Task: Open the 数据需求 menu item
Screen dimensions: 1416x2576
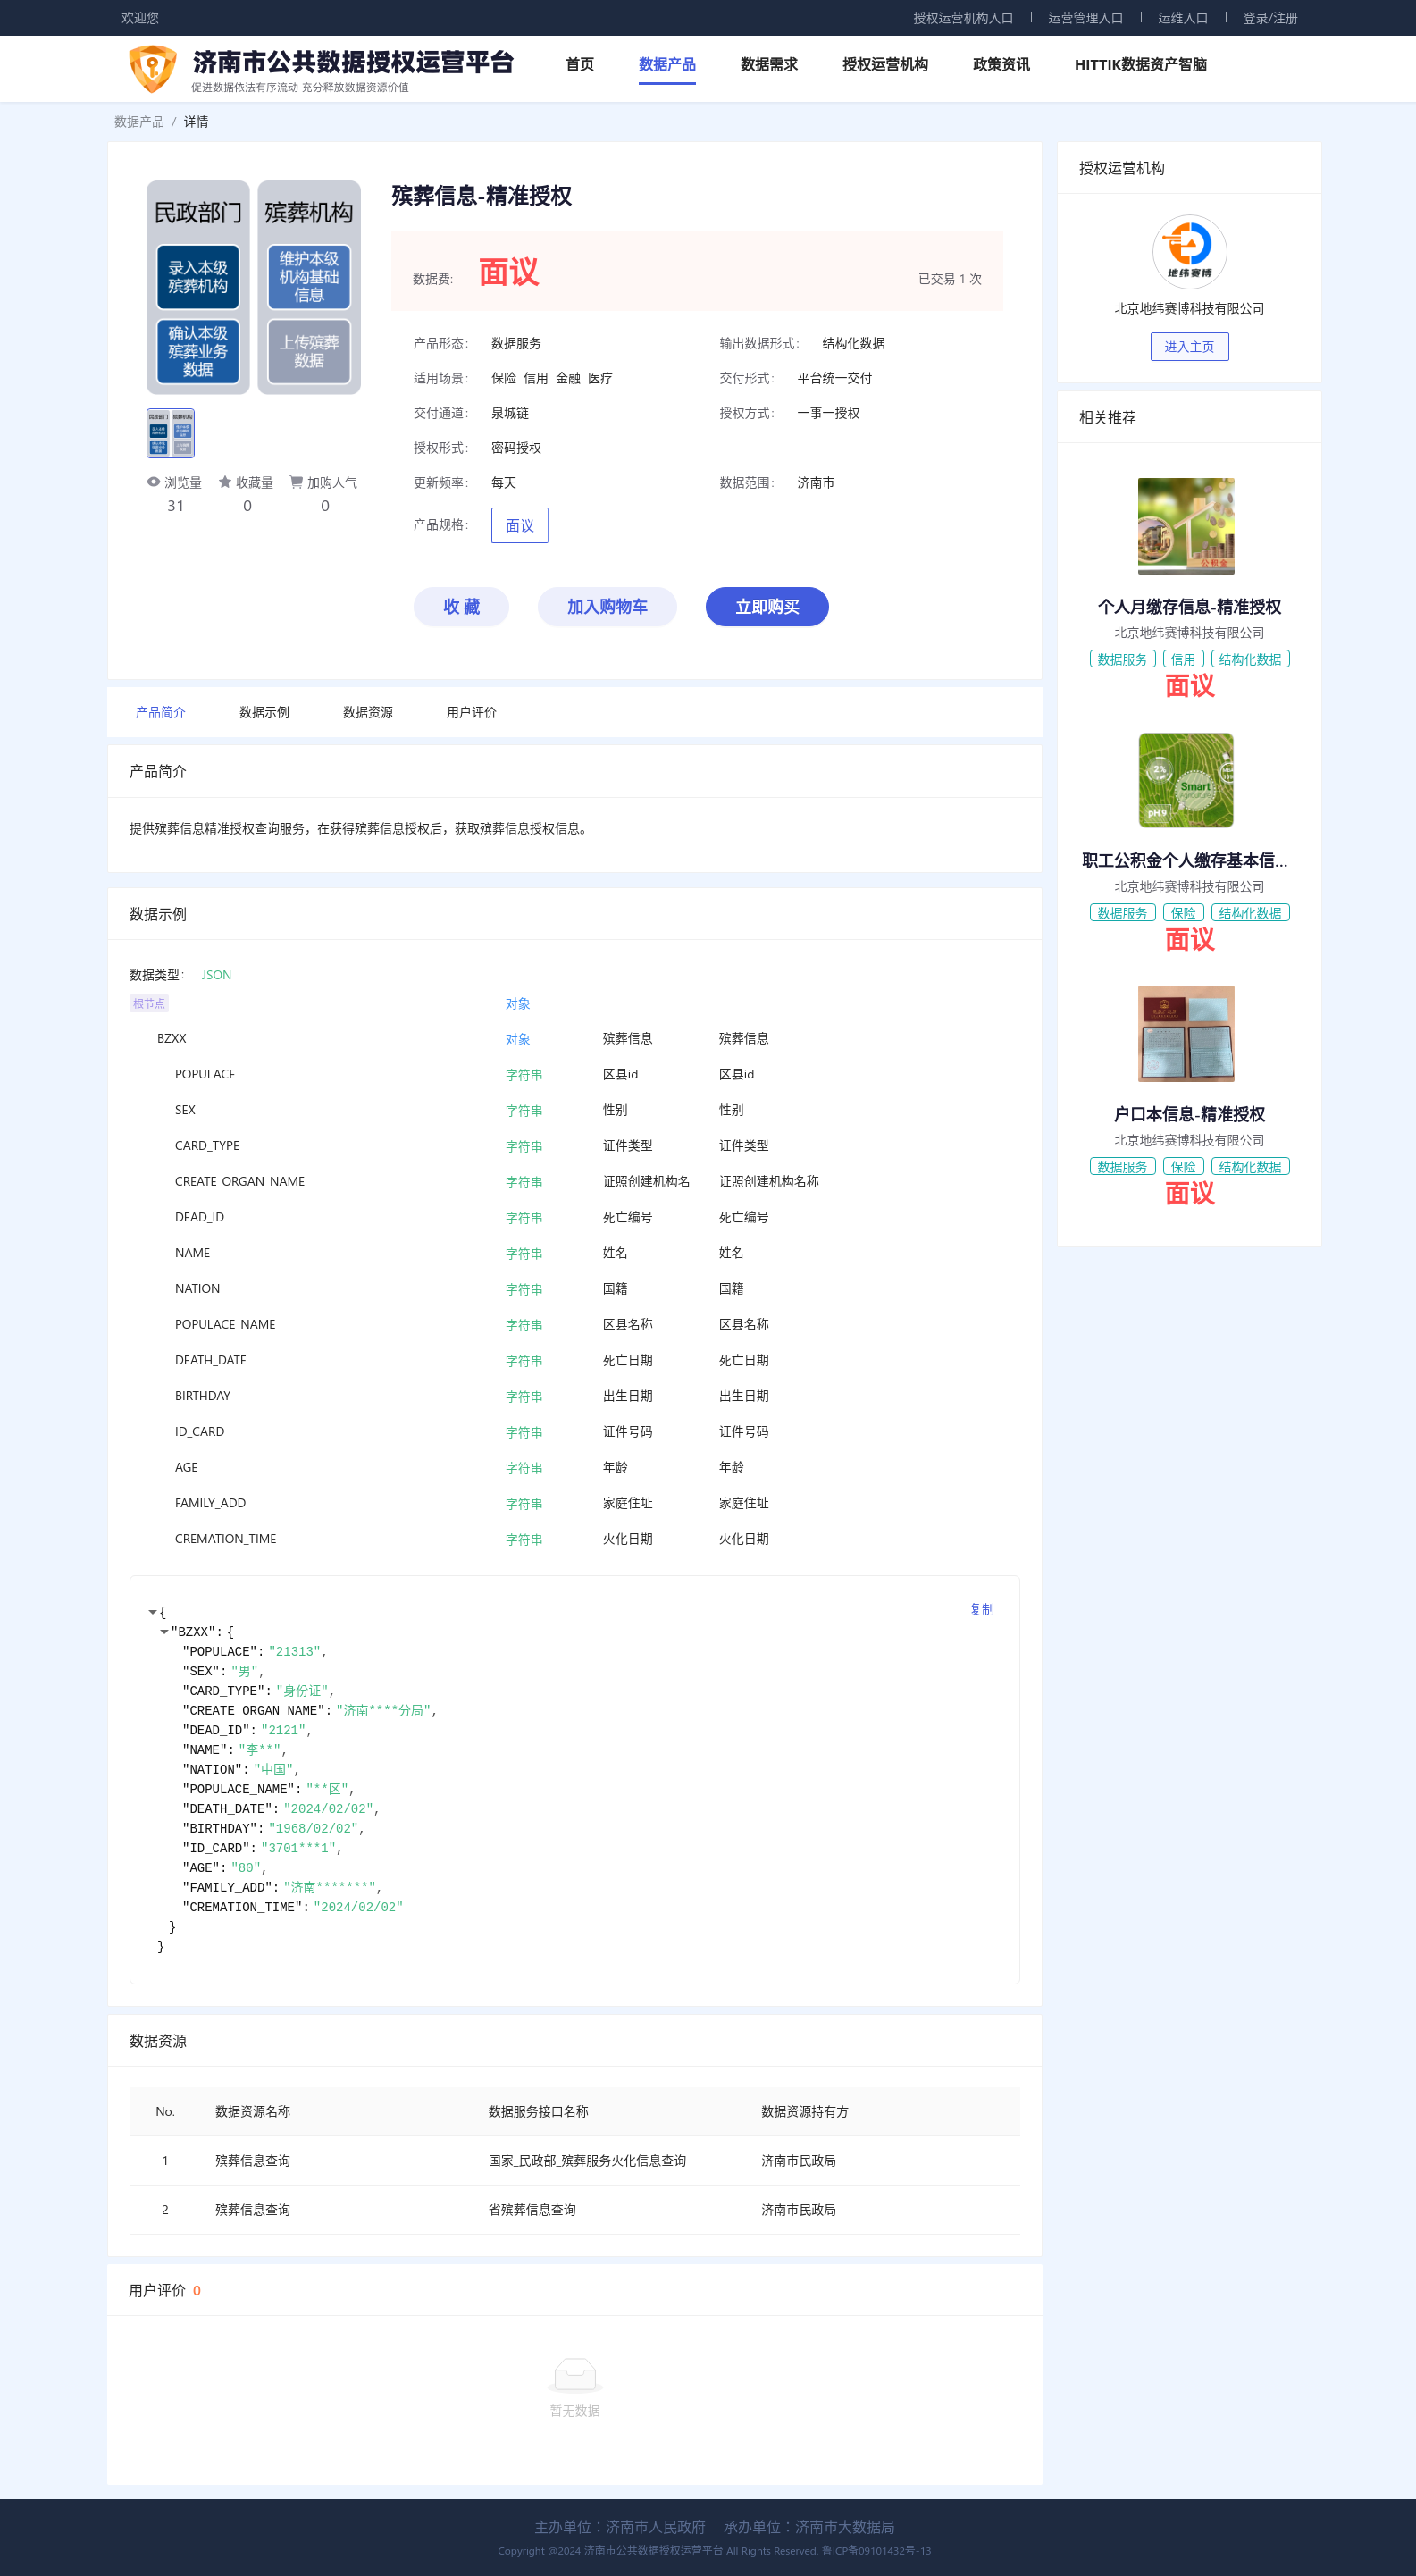Action: 769,64
